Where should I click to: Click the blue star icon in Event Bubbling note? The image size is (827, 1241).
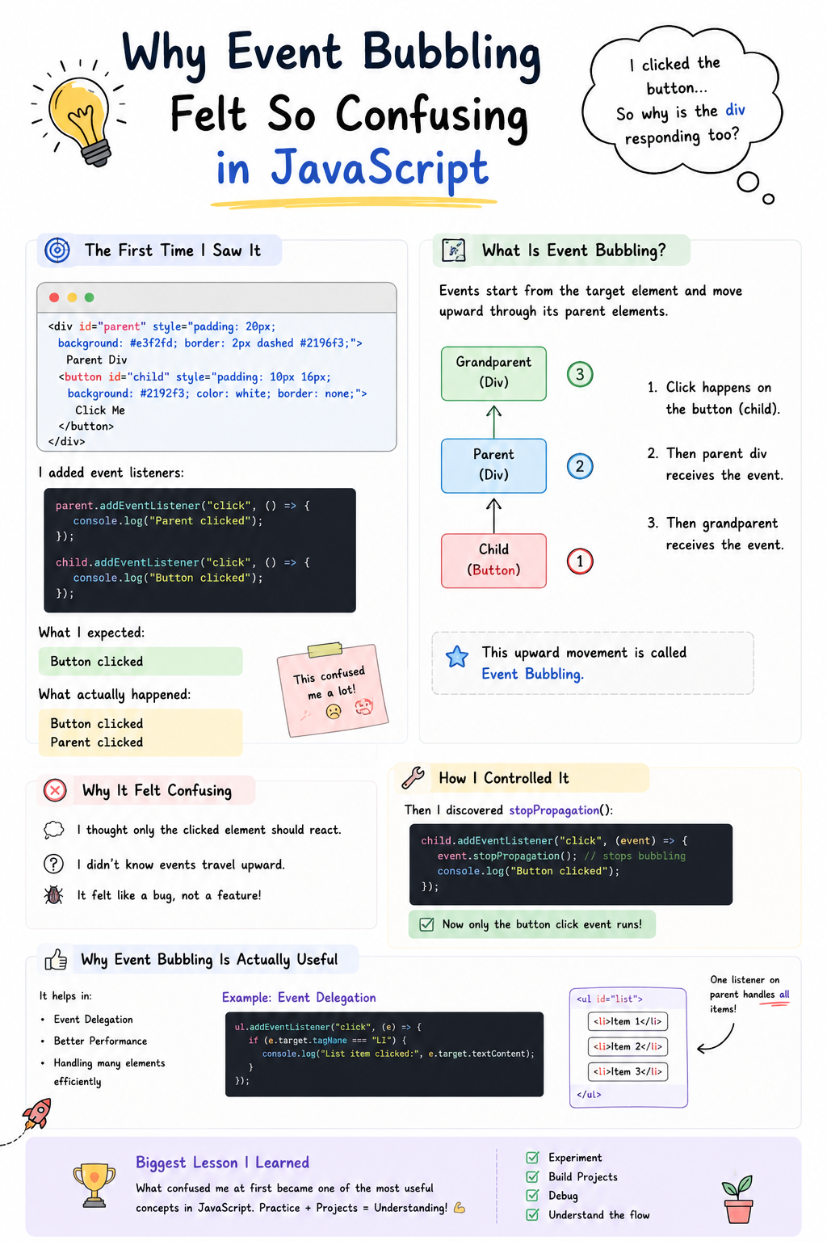pos(457,656)
